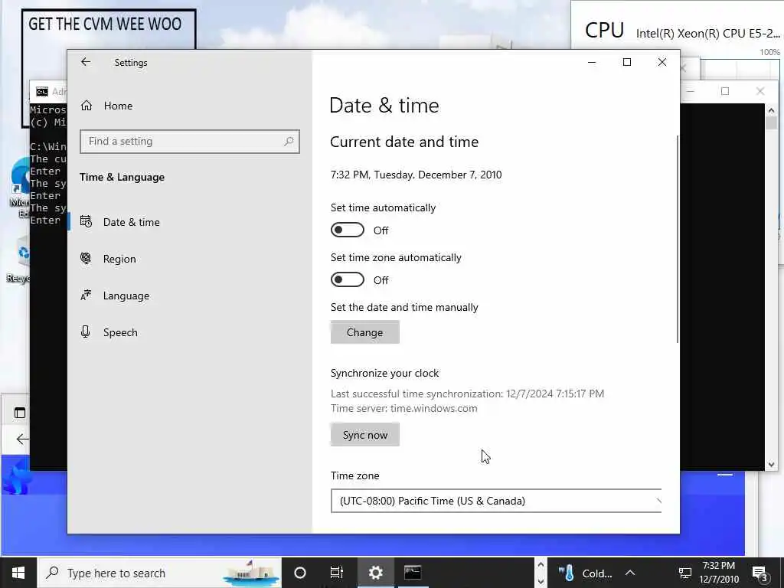Image resolution: width=784 pixels, height=588 pixels.
Task: Switch to Command Prompt on taskbar
Action: tap(413, 573)
